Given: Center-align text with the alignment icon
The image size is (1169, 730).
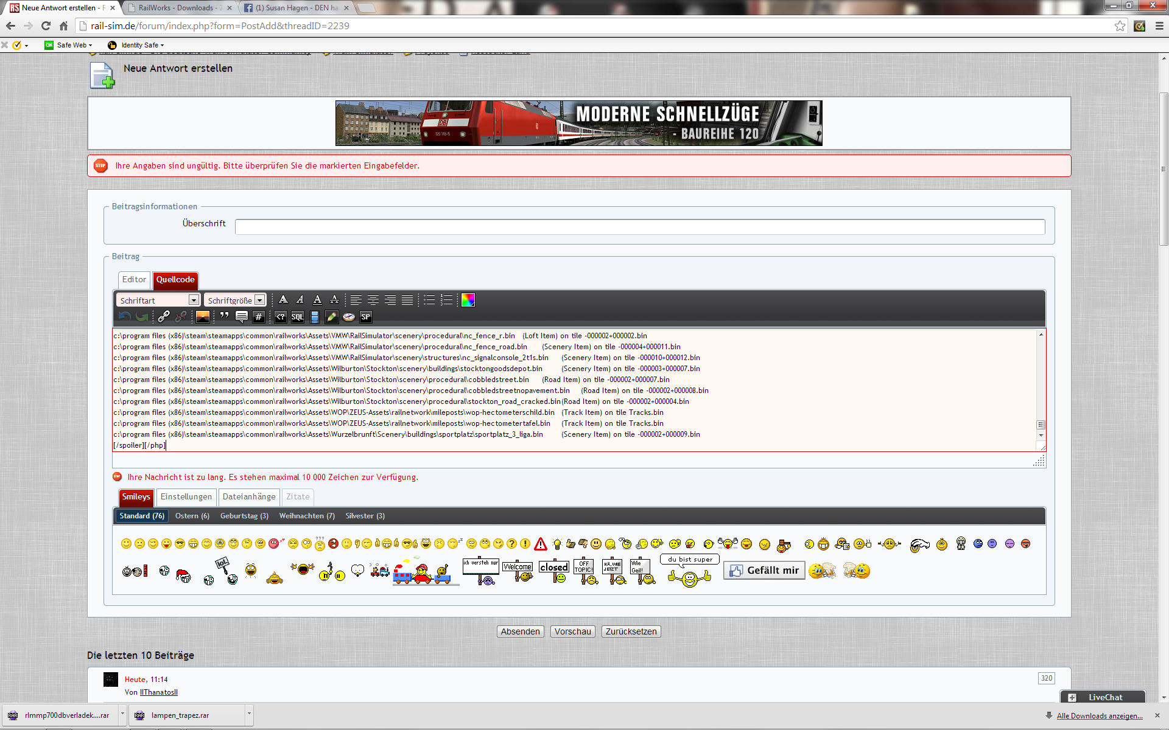Looking at the screenshot, I should point(373,300).
